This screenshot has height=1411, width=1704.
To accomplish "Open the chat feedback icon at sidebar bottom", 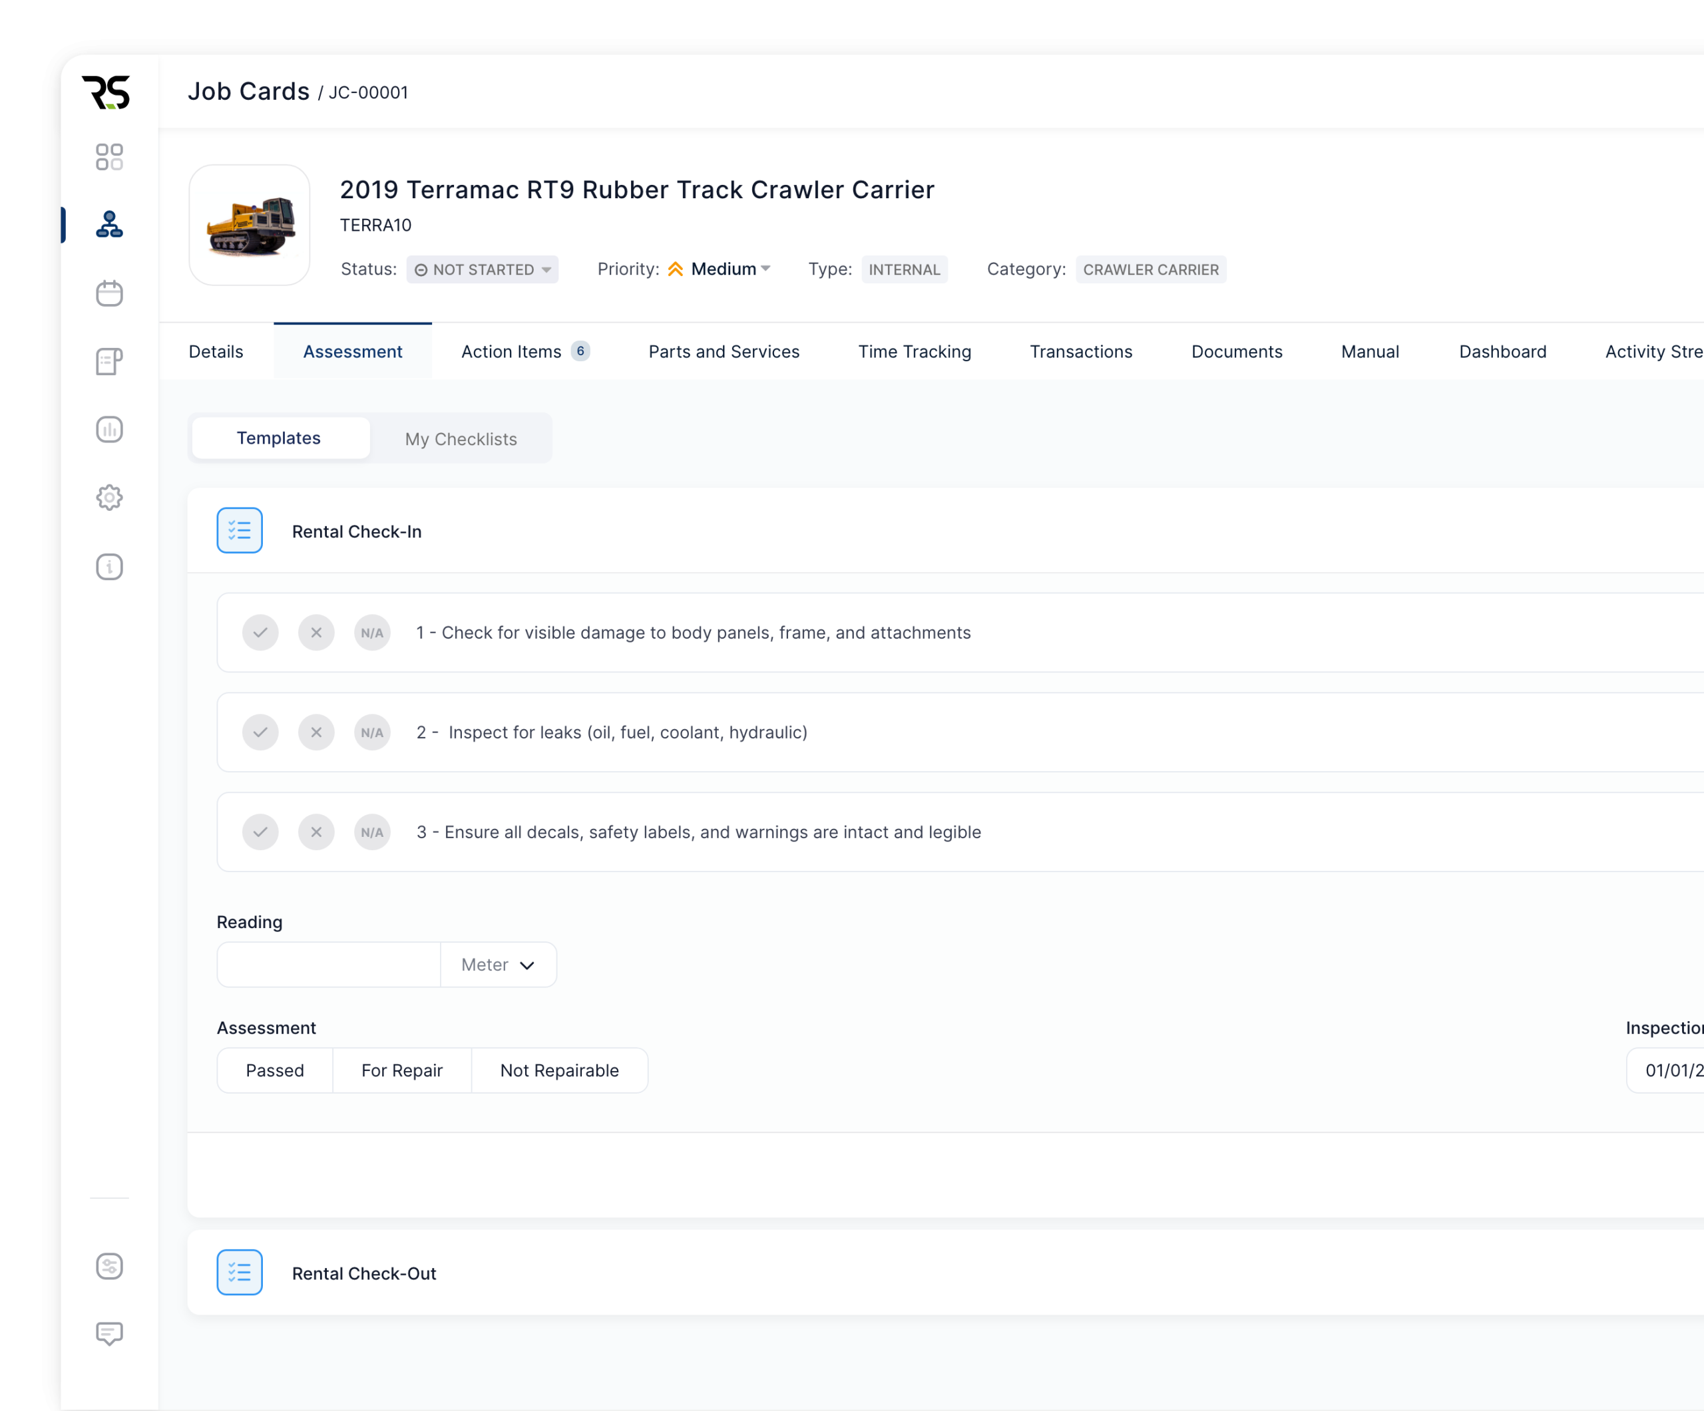I will tap(110, 1334).
